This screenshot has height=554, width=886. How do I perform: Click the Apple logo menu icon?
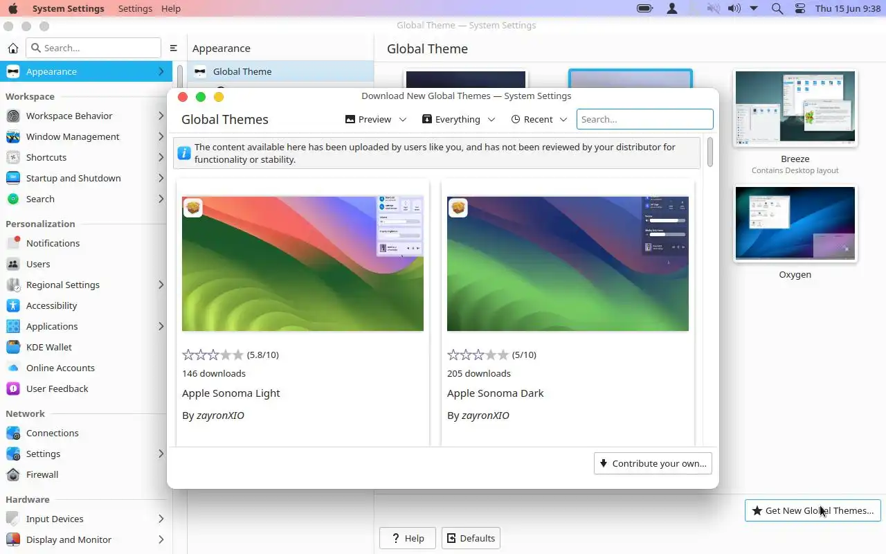coord(12,8)
